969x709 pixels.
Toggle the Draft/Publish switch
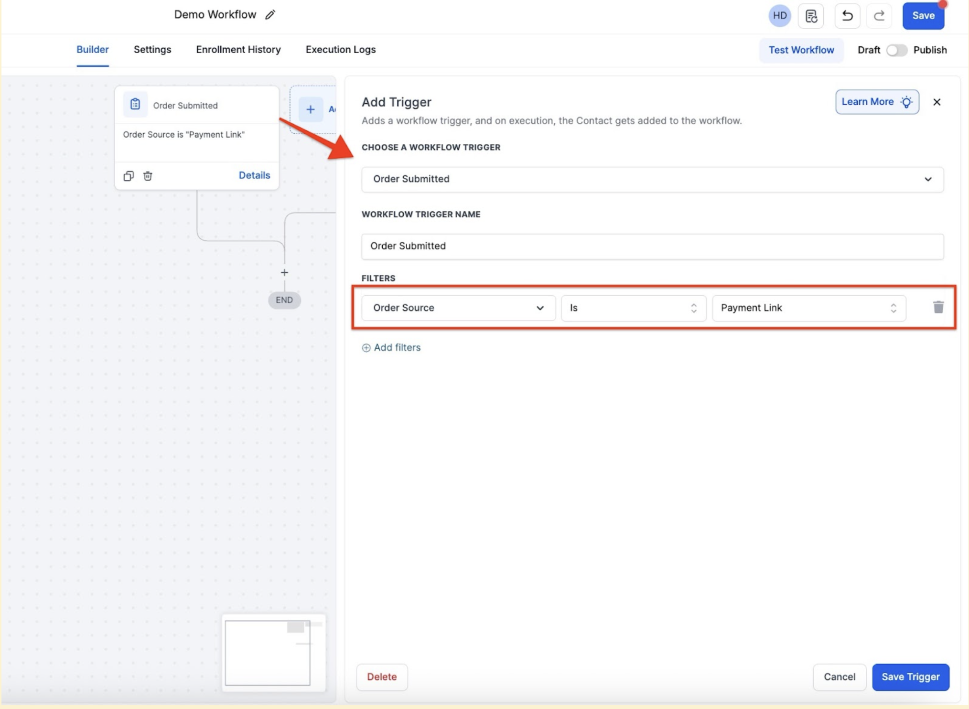tap(896, 50)
